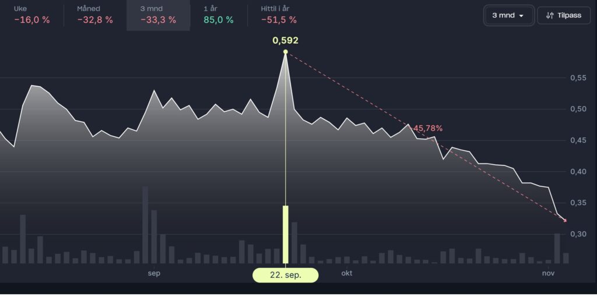
Task: Click the 0,55 price axis label
Action: (578, 77)
